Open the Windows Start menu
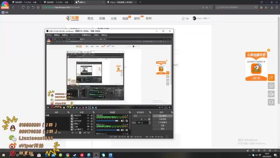The height and width of the screenshot is (158, 280). [3, 155]
